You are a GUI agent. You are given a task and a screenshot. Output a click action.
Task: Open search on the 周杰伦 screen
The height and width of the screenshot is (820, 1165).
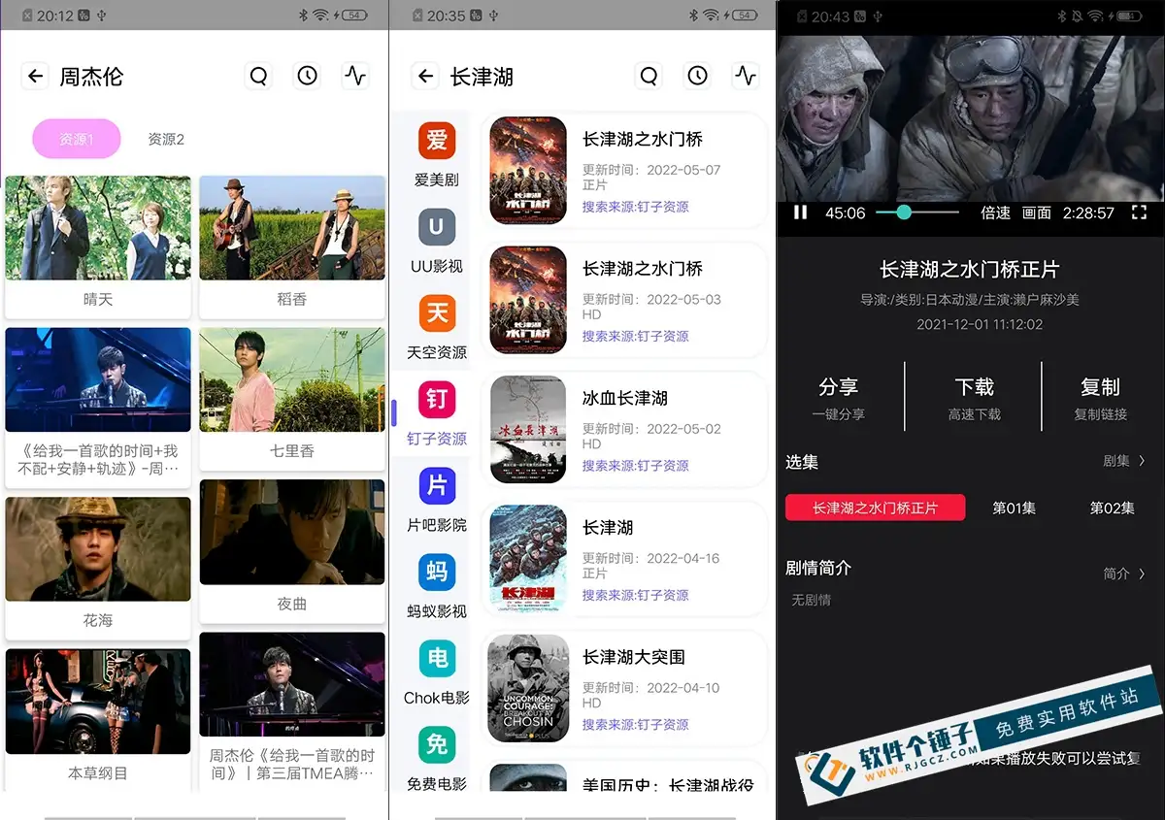tap(258, 76)
